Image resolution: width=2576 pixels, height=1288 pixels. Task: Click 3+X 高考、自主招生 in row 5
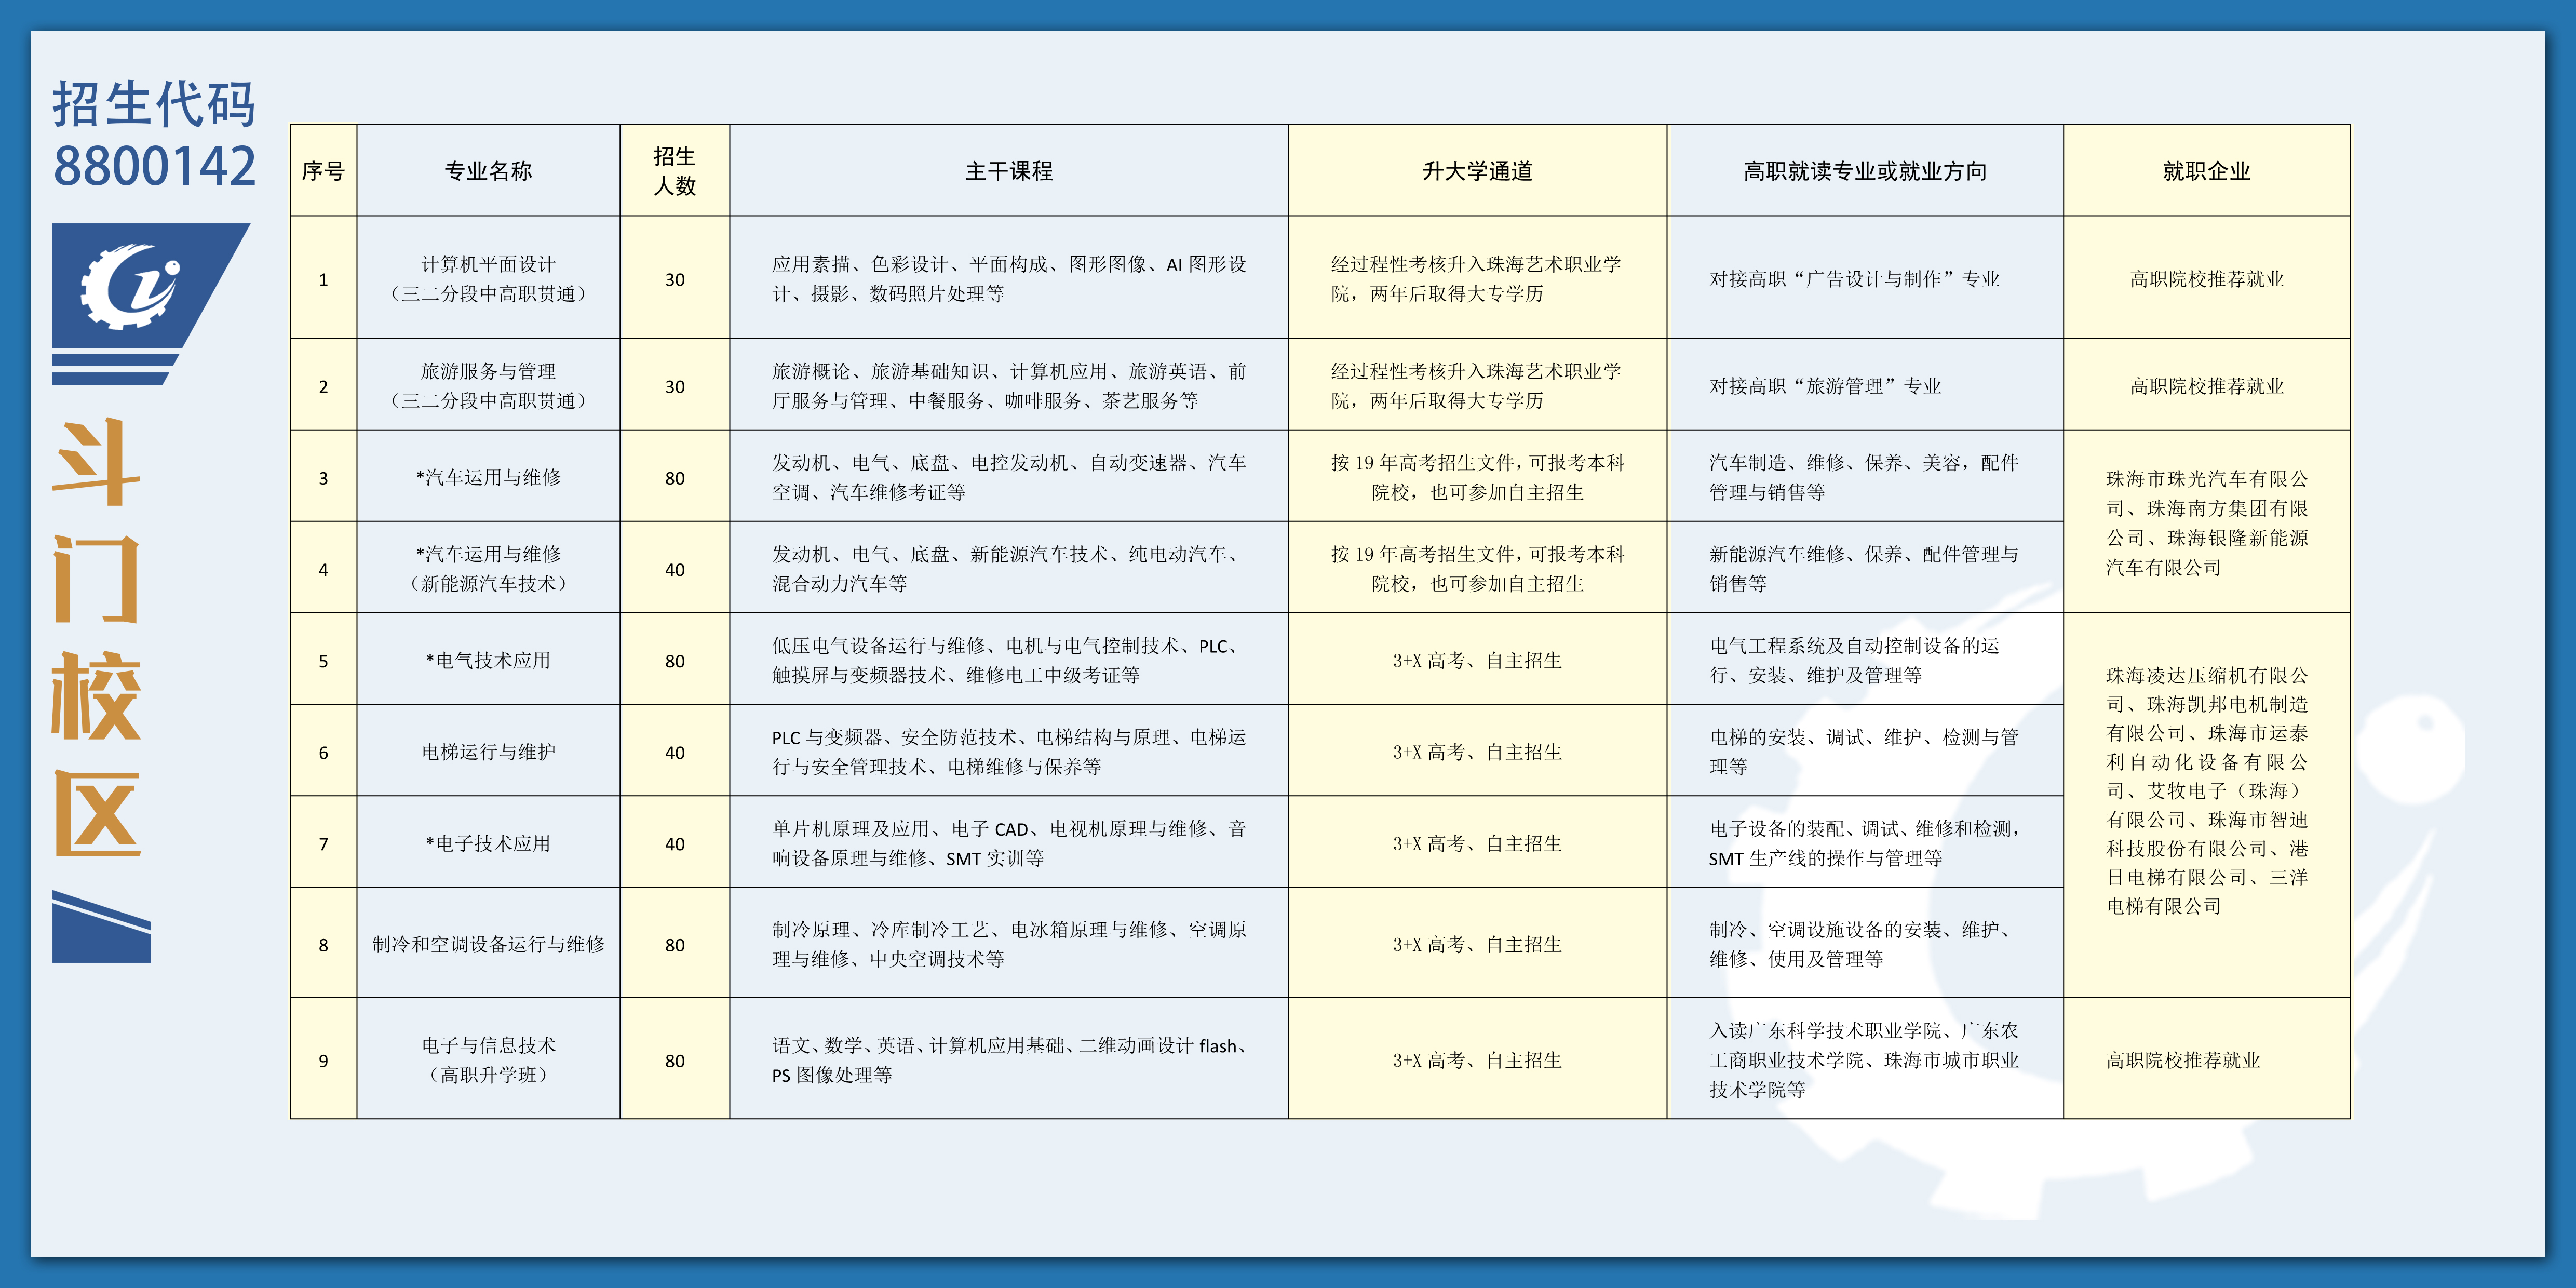tap(1478, 660)
